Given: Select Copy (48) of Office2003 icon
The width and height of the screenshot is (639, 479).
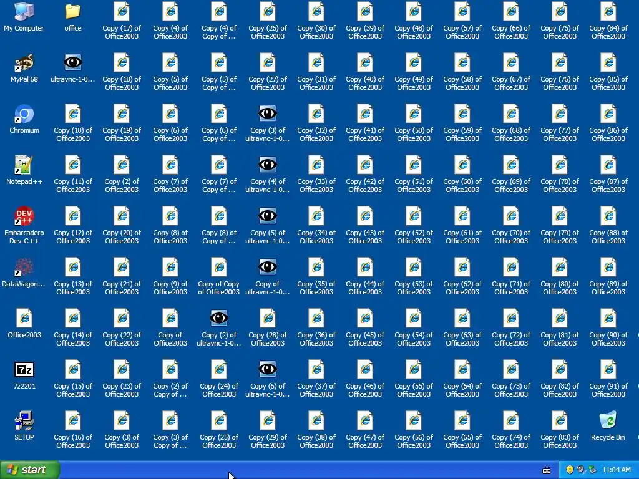Looking at the screenshot, I should pos(414,11).
